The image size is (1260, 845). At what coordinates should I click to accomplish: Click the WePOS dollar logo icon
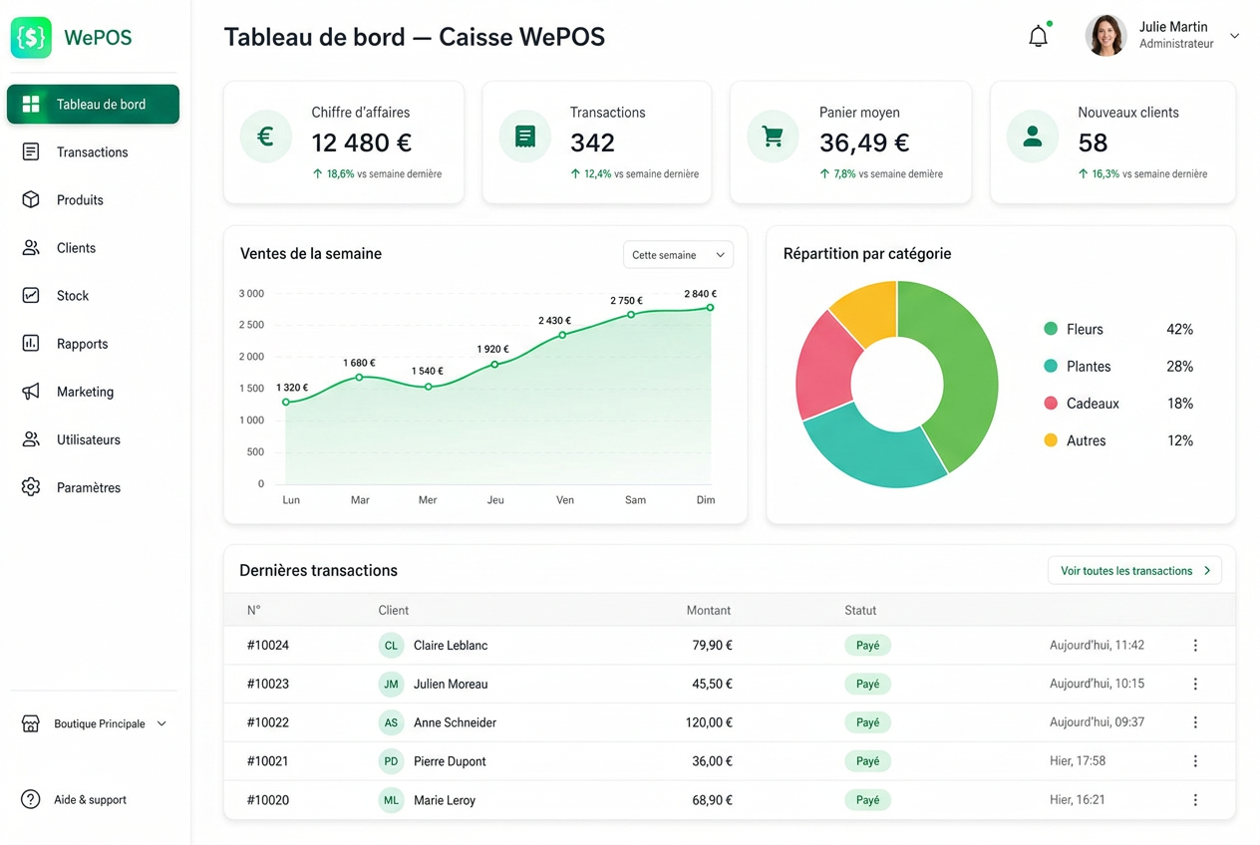(31, 38)
